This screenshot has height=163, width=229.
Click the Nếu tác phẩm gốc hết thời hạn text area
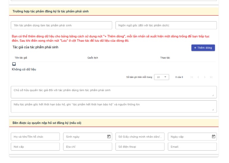(x=114, y=106)
